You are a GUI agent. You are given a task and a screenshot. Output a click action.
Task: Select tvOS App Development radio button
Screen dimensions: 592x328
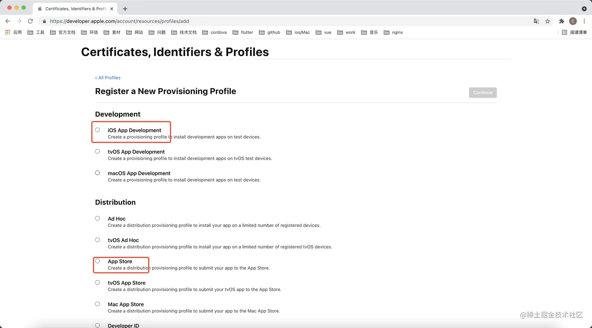[x=97, y=151]
